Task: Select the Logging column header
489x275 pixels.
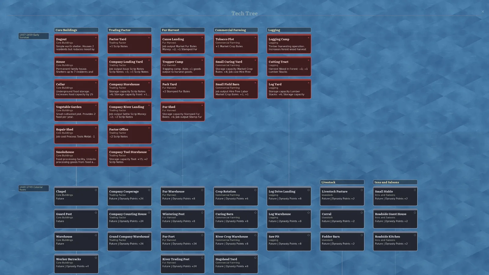Action: pos(289,30)
